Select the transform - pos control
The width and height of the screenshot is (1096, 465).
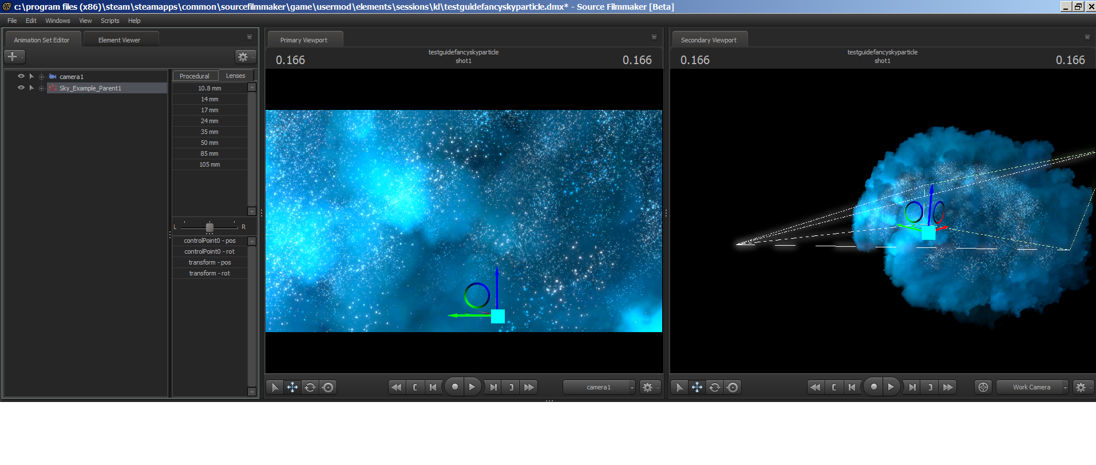click(209, 262)
